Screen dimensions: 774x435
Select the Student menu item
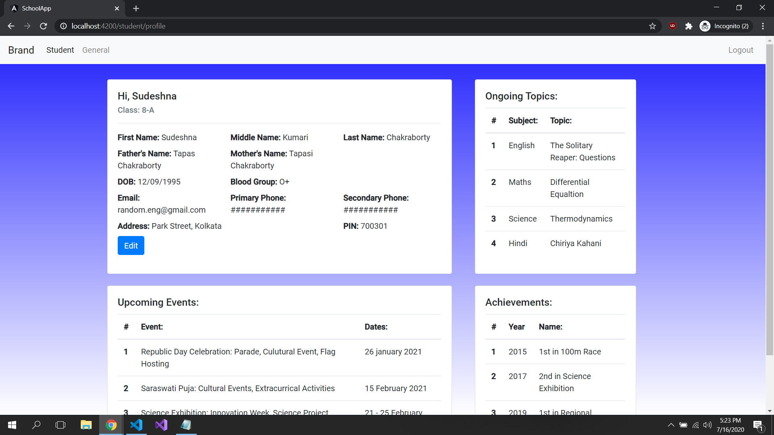pyautogui.click(x=60, y=50)
